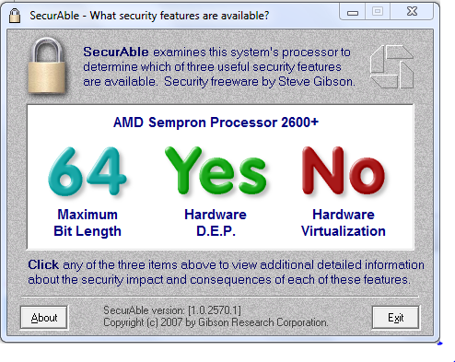Minimize the SecurAble window

353,12
